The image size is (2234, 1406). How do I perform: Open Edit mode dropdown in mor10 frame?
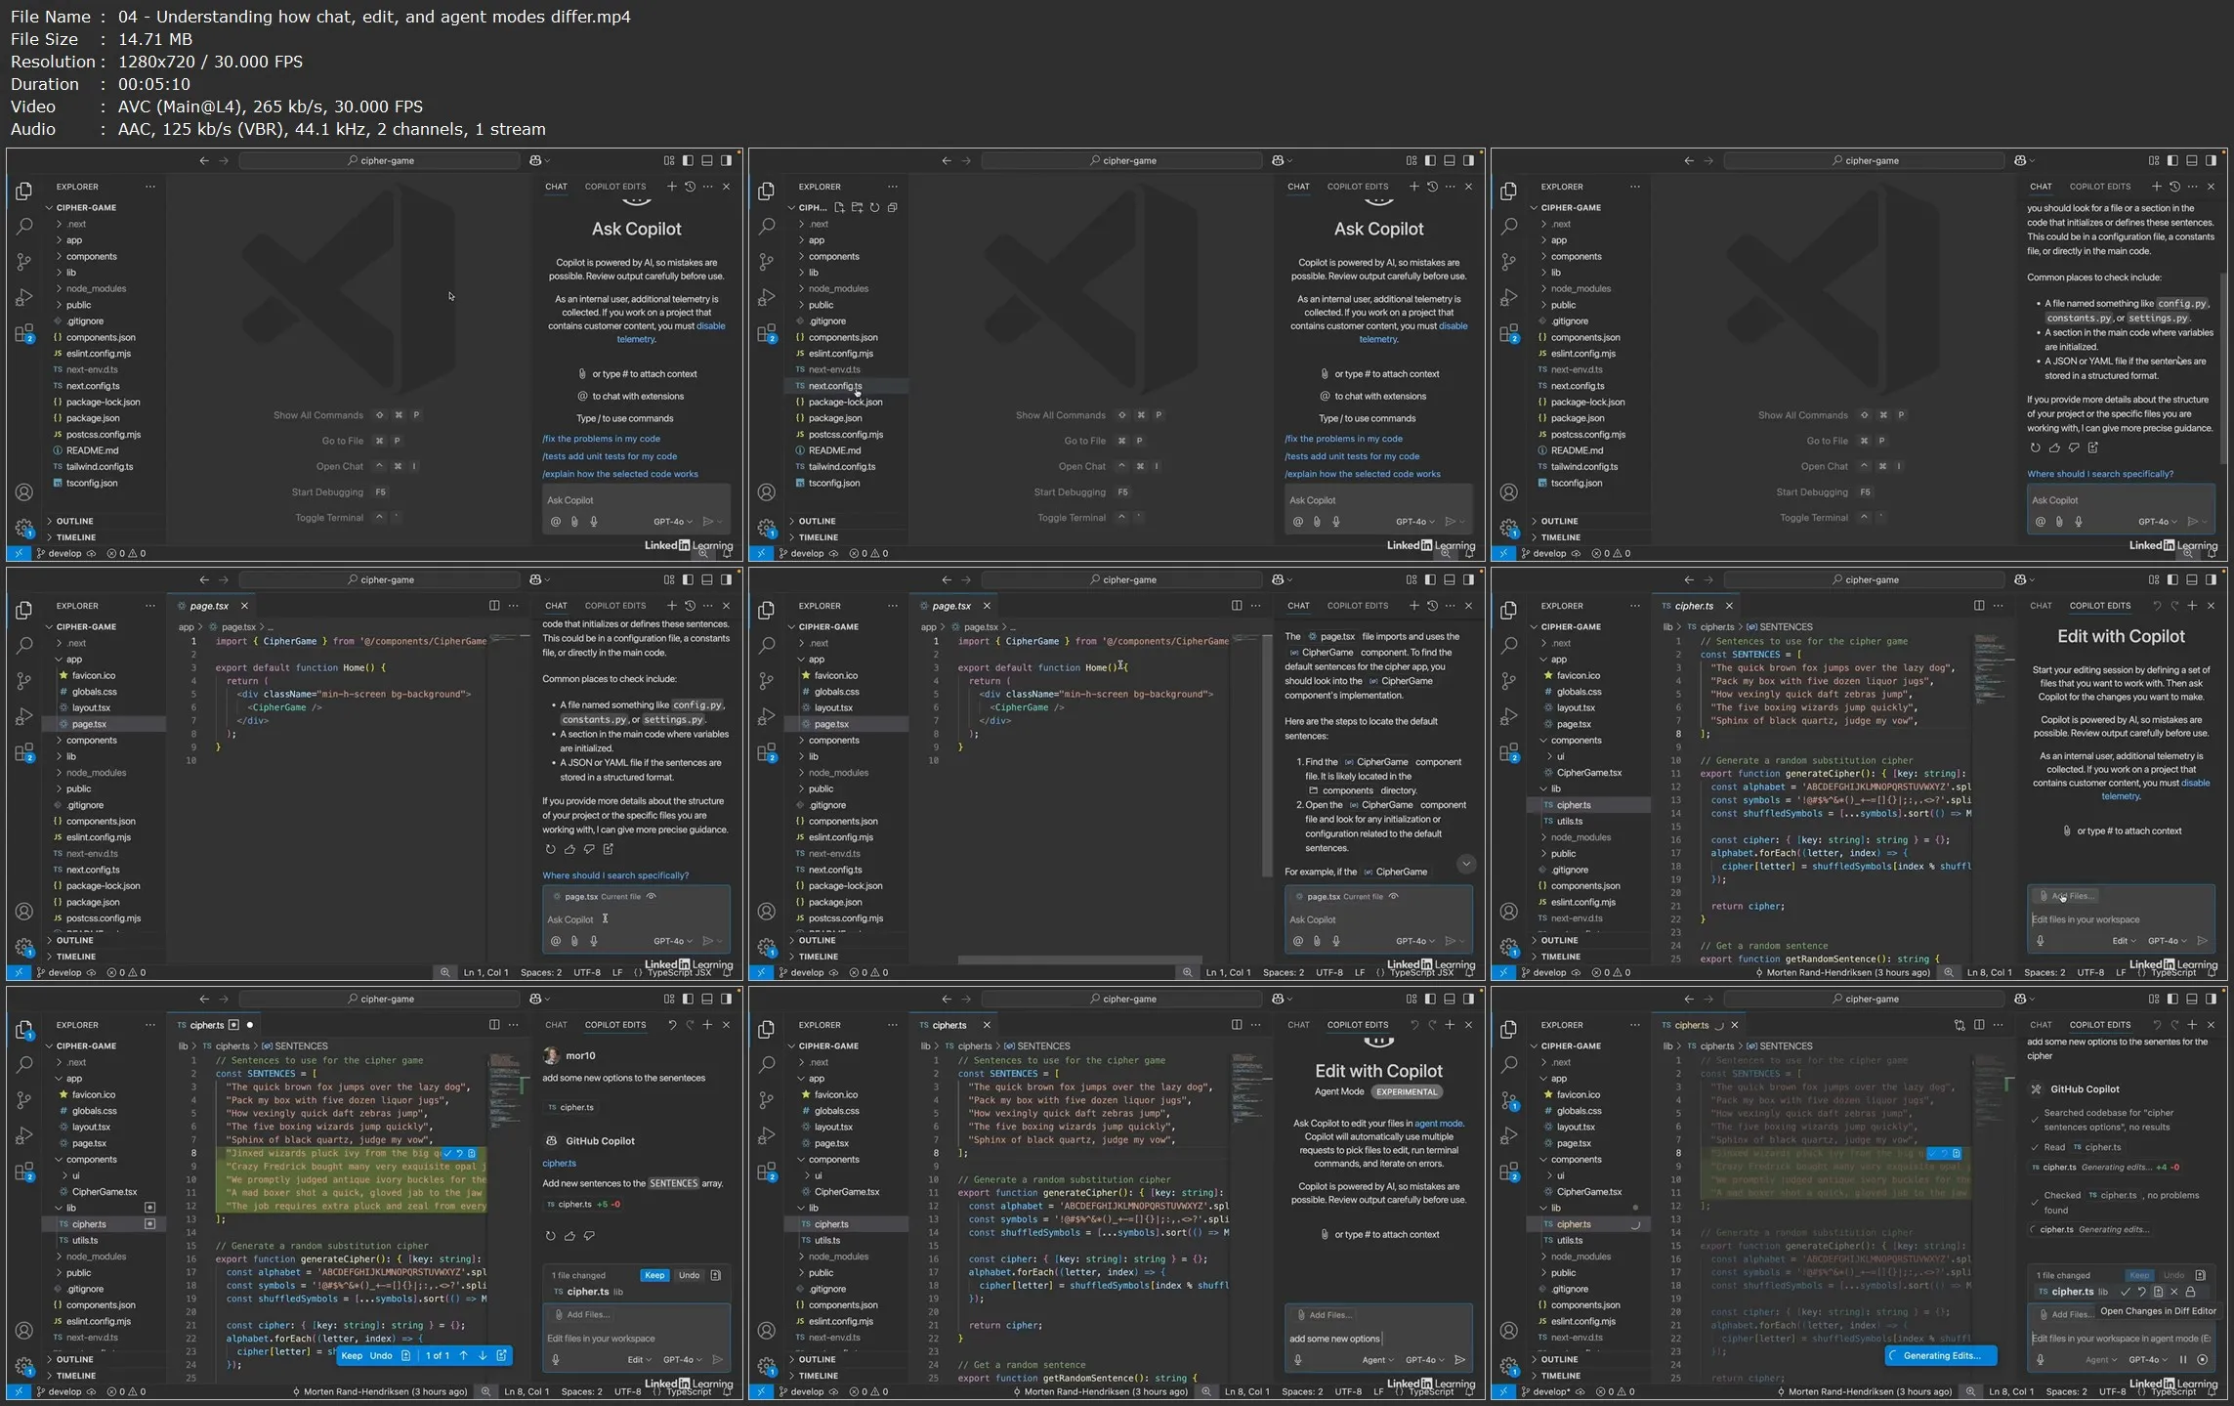639,1359
